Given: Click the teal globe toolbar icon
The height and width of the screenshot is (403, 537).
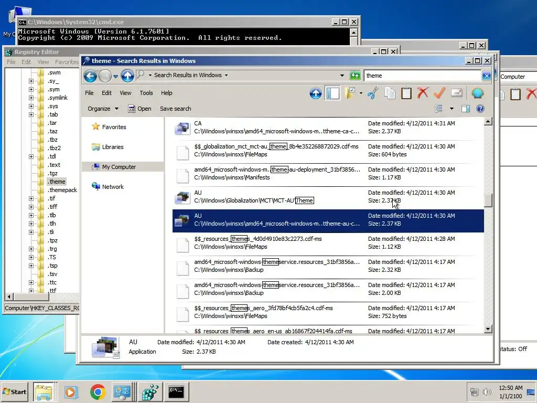Looking at the screenshot, I should pyautogui.click(x=477, y=93).
